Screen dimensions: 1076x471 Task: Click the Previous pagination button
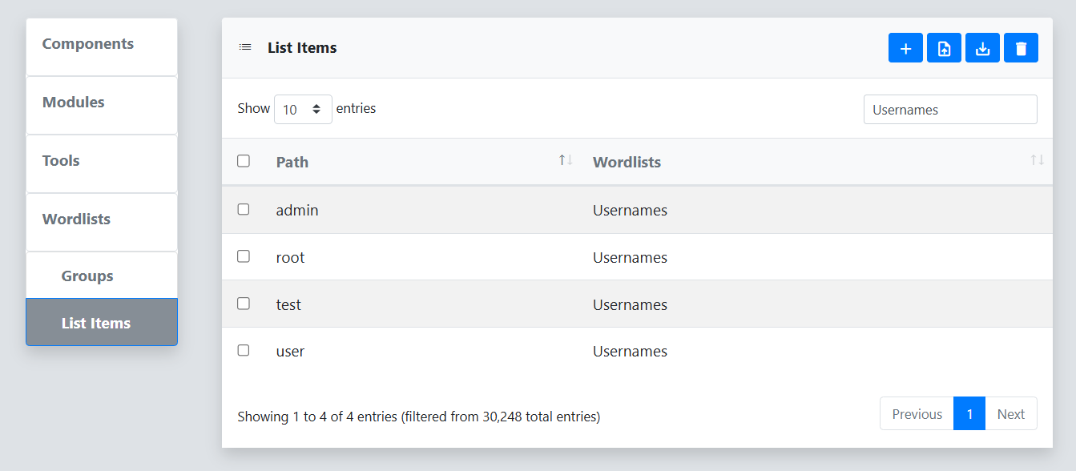(x=917, y=414)
